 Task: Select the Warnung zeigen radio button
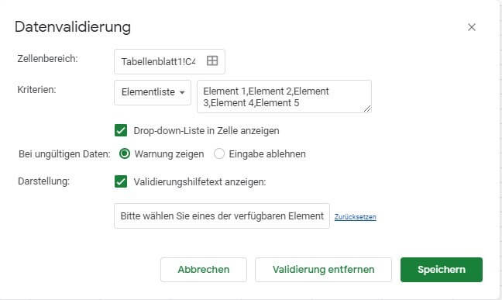(125, 153)
